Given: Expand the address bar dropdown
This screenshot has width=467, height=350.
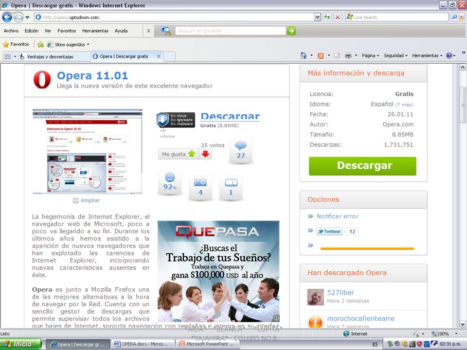Looking at the screenshot, I should tap(318, 17).
